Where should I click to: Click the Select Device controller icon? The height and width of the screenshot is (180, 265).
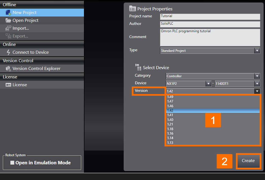pos(138,67)
